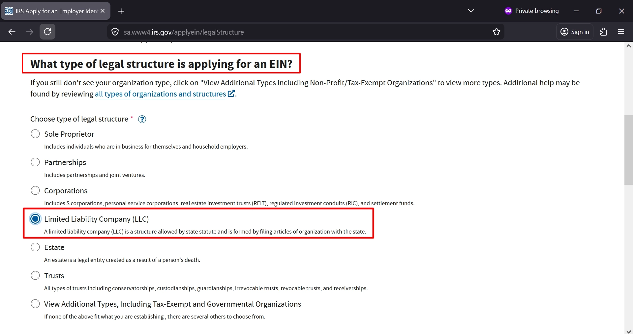Screen dimensions: 633x334
Task: Close the IRS EIN tab
Action: (x=103, y=11)
